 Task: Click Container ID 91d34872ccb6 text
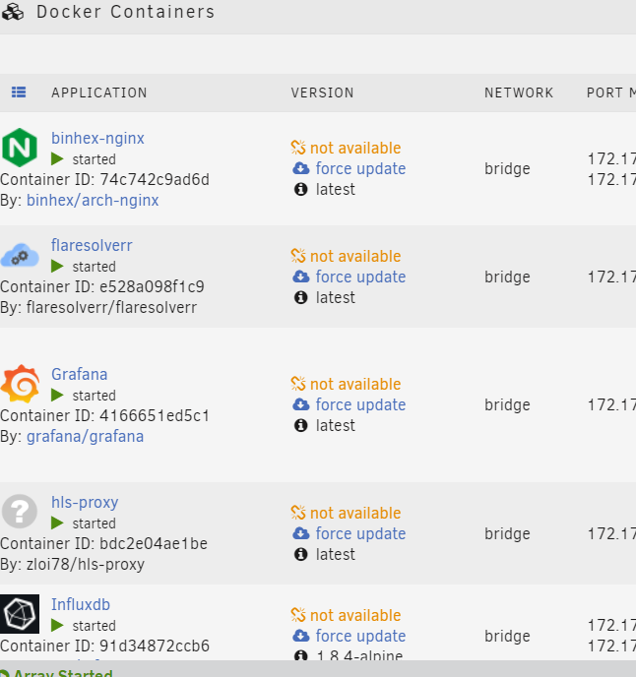[x=104, y=646]
